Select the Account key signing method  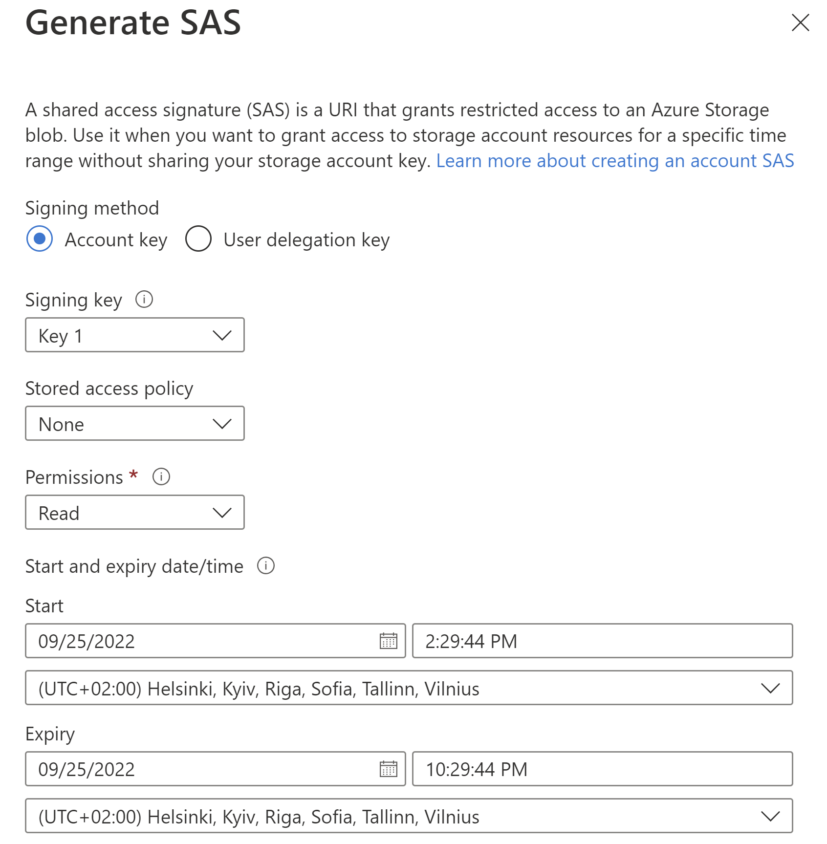point(40,238)
